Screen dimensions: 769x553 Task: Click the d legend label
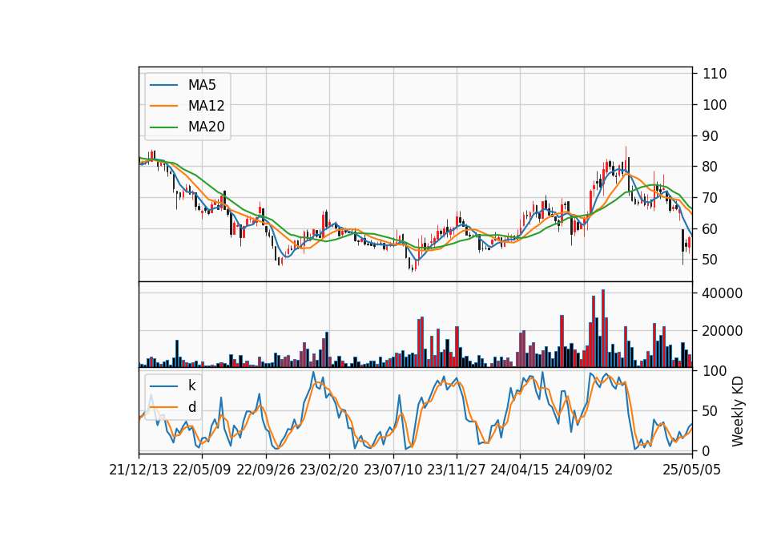click(x=192, y=407)
